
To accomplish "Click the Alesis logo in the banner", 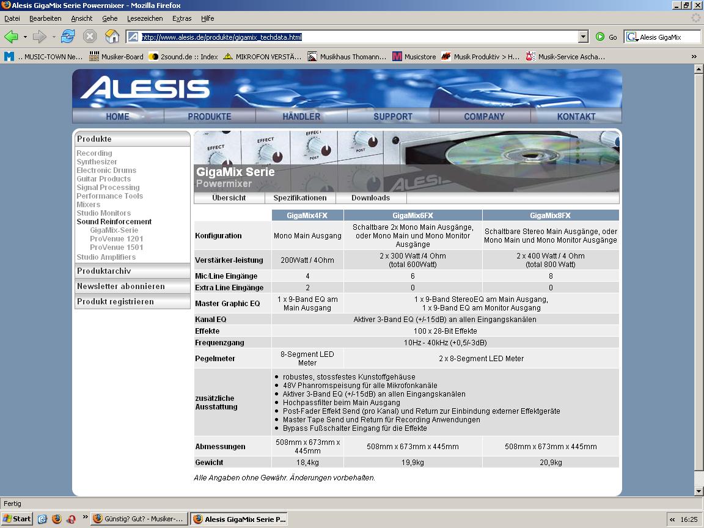I will pyautogui.click(x=145, y=87).
